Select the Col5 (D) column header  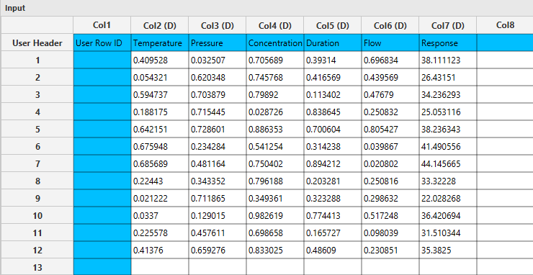(333, 25)
